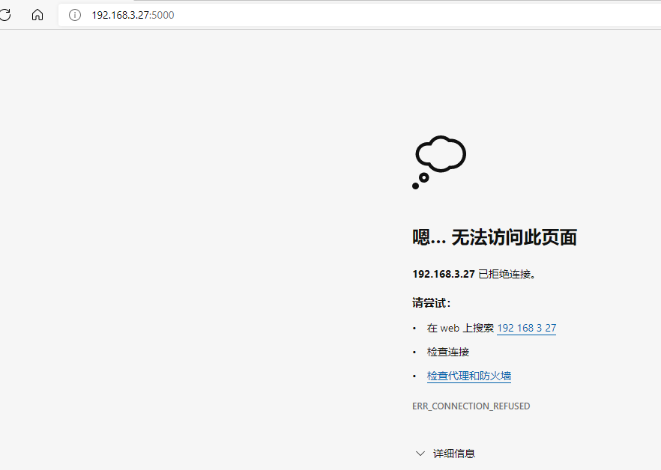The height and width of the screenshot is (470, 661).
Task: Reload the page with the refresh icon
Action: pos(5,15)
